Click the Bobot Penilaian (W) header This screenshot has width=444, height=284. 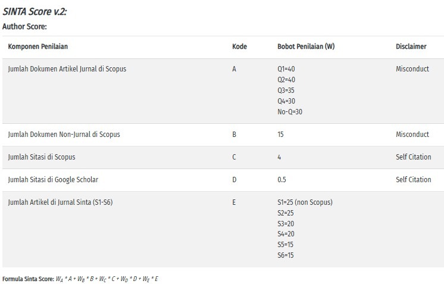[306, 46]
